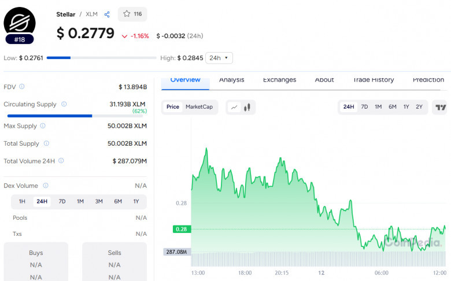Open the Total Supply info icon
Viewport: 451px width, 281px height.
coord(46,143)
